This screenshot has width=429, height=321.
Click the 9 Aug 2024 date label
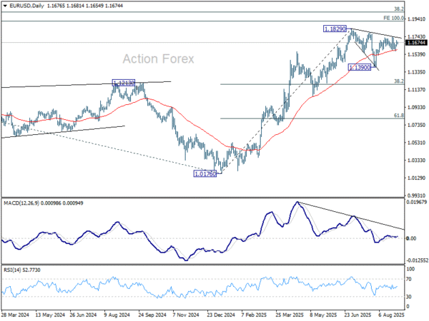tap(117, 315)
